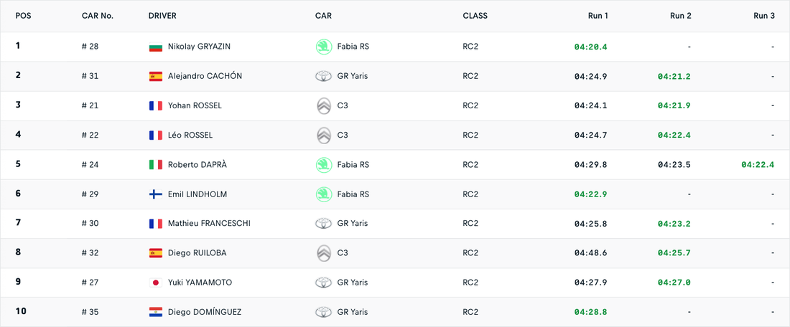Click the Citroën logo in Yohan Rossel's row

[x=324, y=105]
